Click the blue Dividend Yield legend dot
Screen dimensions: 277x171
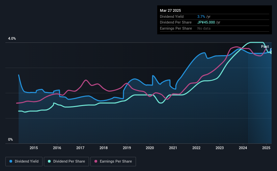(x=11, y=161)
